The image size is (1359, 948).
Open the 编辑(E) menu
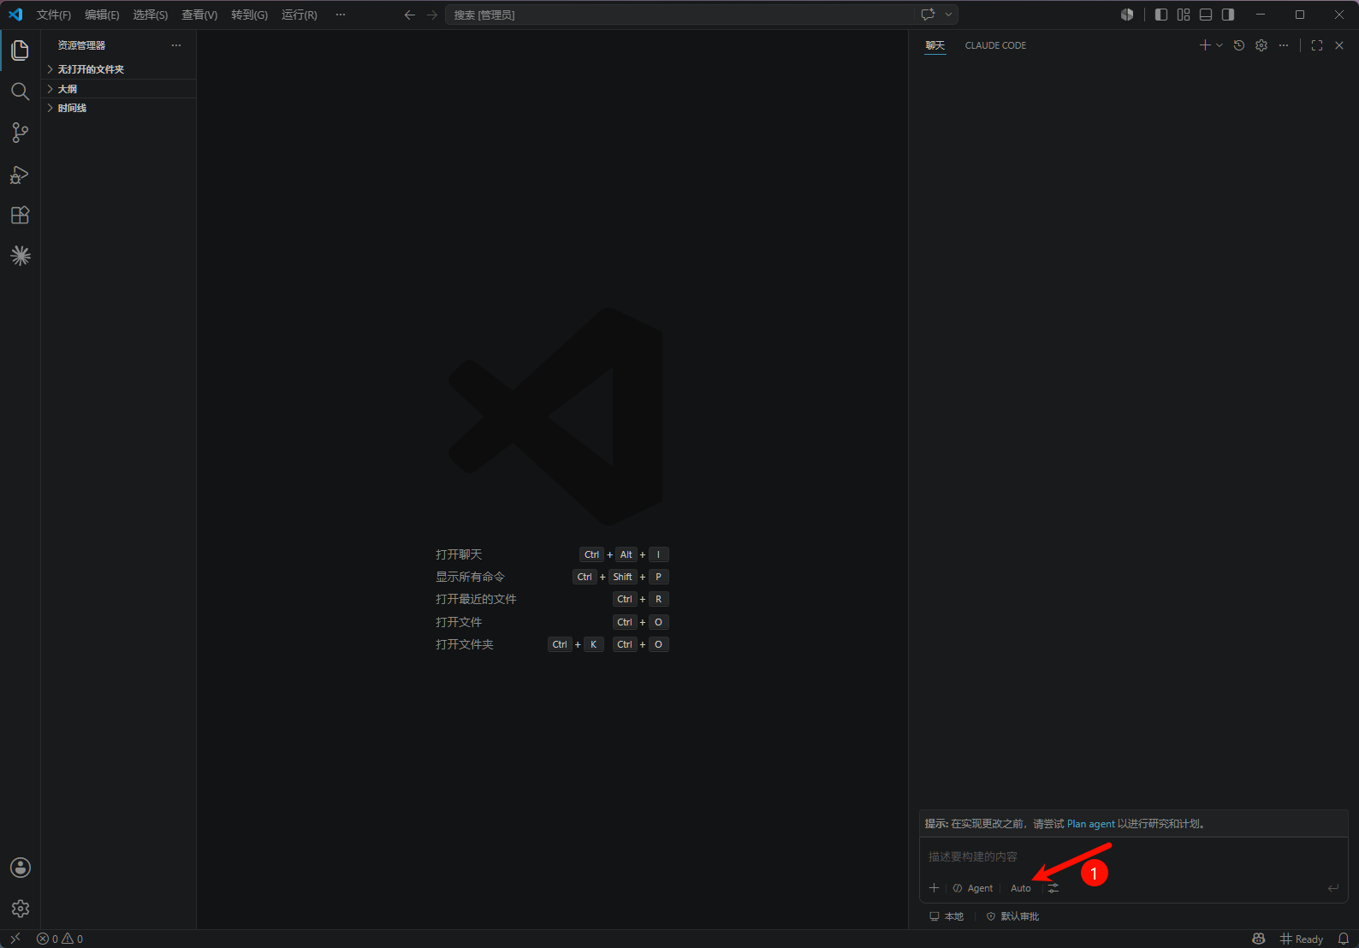pyautogui.click(x=102, y=15)
